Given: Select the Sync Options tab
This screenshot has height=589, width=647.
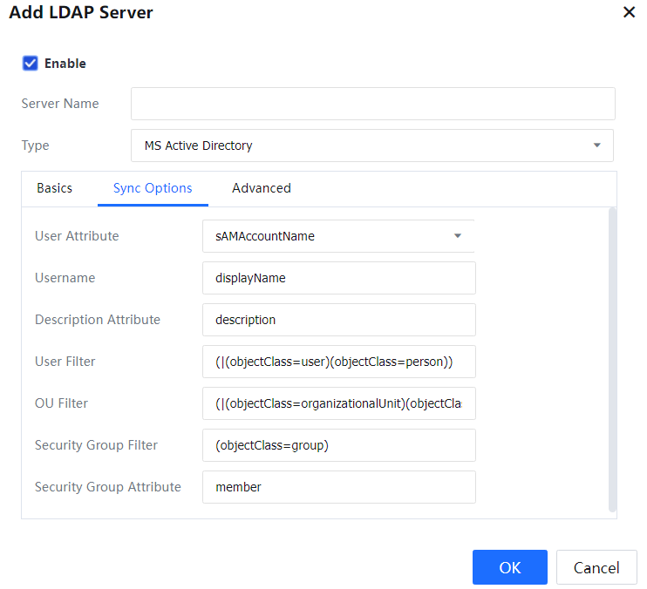Looking at the screenshot, I should [x=153, y=188].
